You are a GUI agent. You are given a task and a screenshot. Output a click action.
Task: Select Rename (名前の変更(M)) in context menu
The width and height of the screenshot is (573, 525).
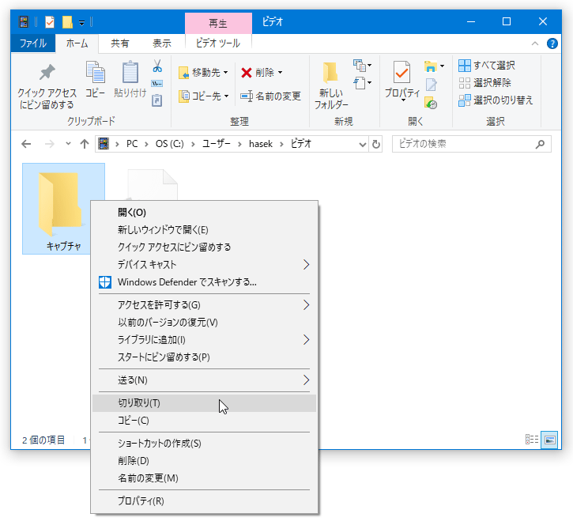pos(204,478)
